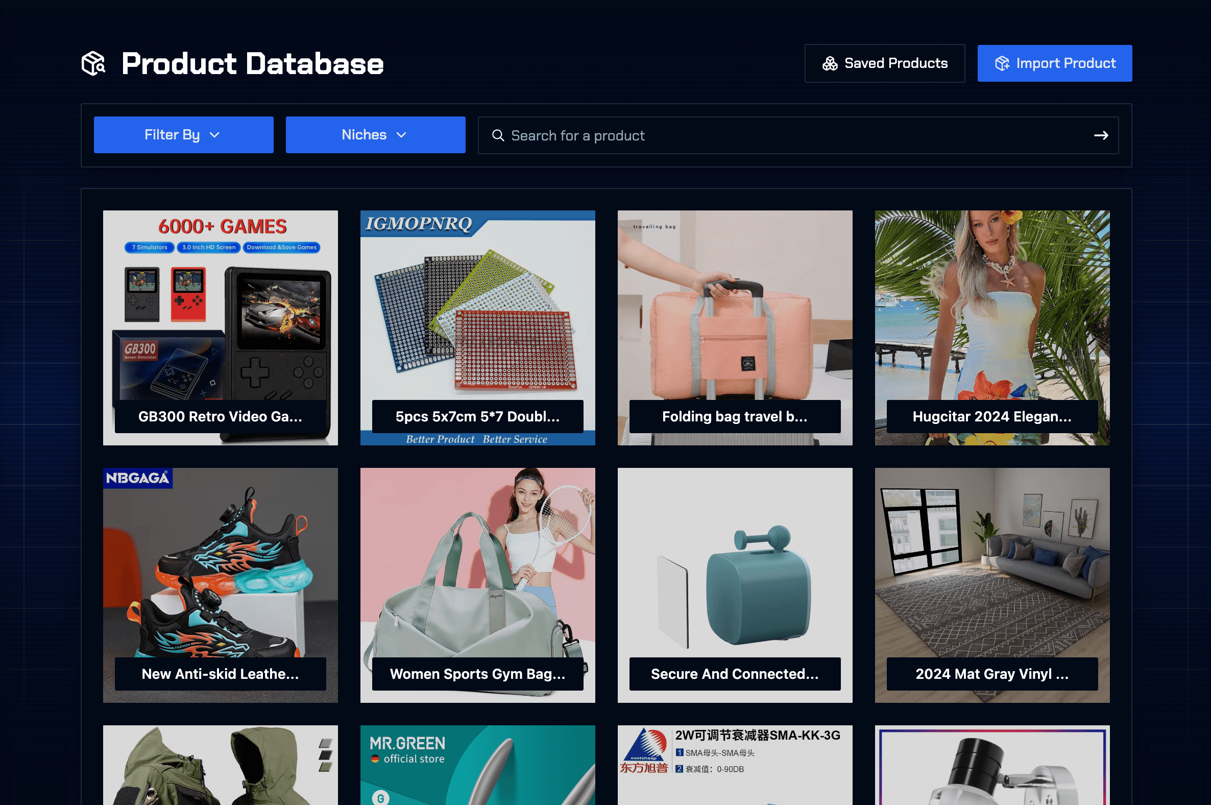Click the 'Women Sports Gym Bag...' title
This screenshot has width=1211, height=805.
(x=478, y=674)
